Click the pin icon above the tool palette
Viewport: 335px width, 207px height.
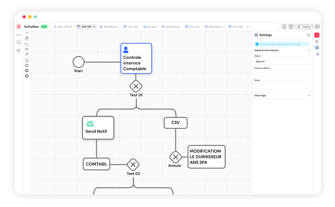coord(27,33)
